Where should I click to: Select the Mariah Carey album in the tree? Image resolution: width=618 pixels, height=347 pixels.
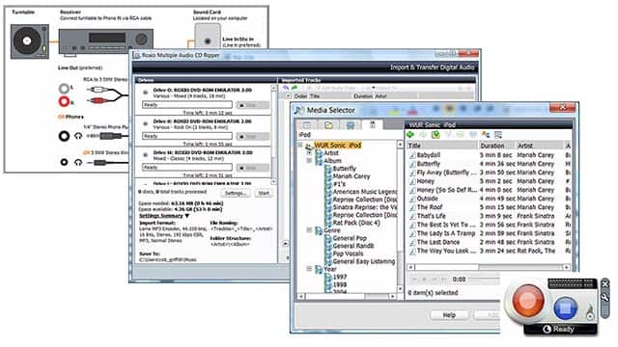point(351,176)
